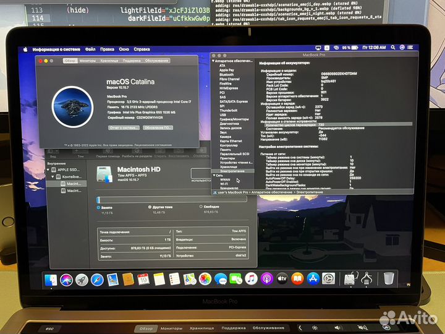Open Apple TV icon in Dock
This screenshot has width=445, height=334.
coord(282,279)
